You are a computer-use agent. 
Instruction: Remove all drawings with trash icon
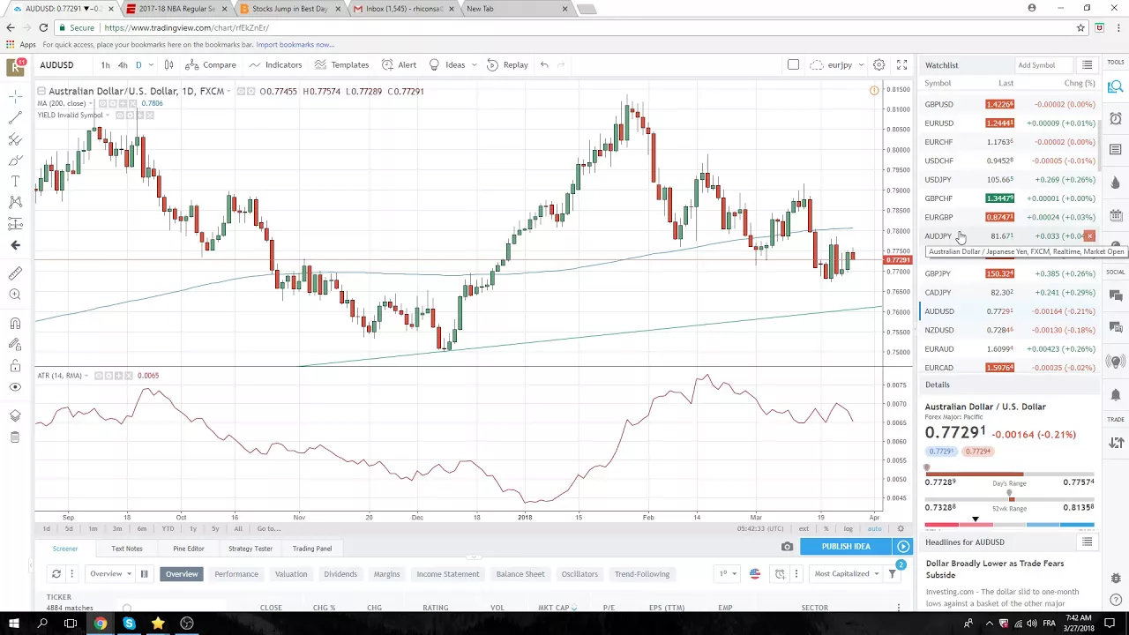pyautogui.click(x=15, y=437)
